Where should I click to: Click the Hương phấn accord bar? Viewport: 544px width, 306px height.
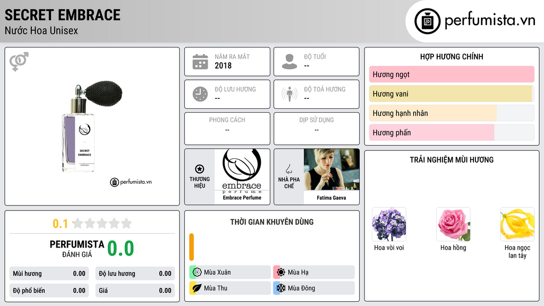tap(452, 132)
